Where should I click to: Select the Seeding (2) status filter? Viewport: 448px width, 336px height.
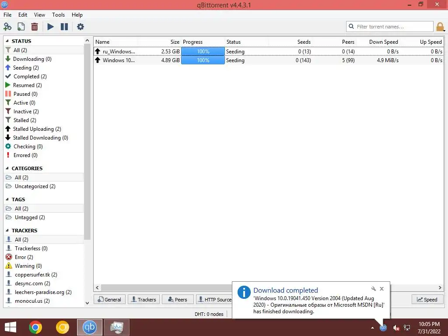[44, 68]
